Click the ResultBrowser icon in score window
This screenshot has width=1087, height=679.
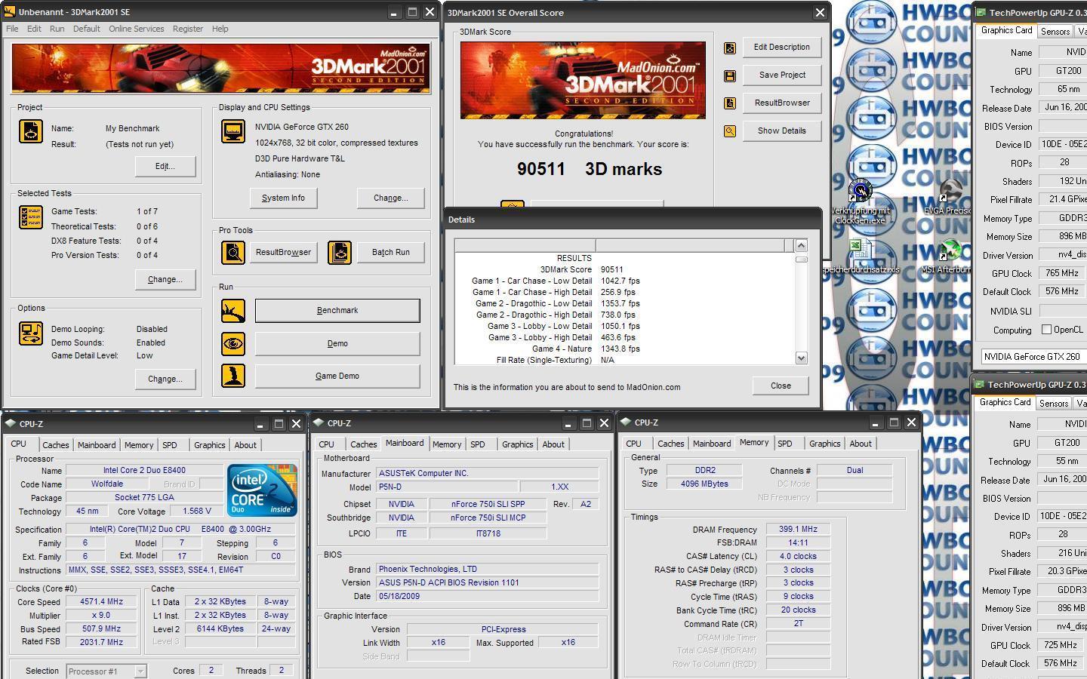tap(730, 103)
